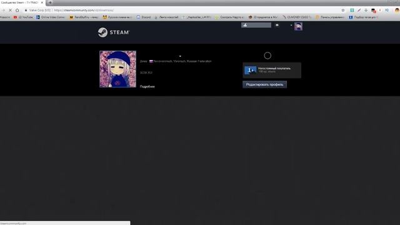Open the Лента новостей bookmark
Screen dimensions: 400x225
(x=166, y=17)
